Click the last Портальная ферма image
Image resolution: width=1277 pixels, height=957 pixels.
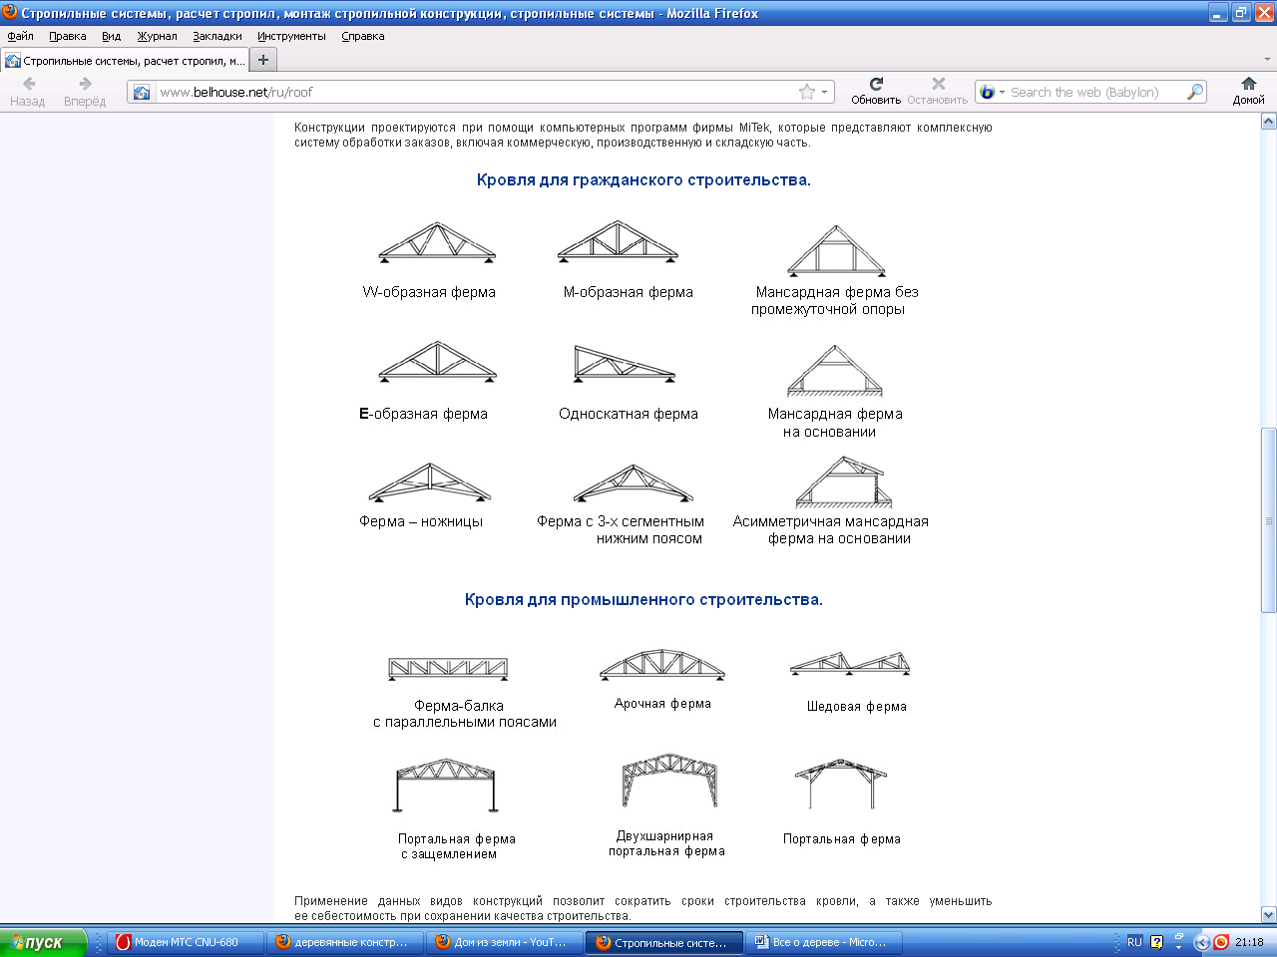point(841,784)
